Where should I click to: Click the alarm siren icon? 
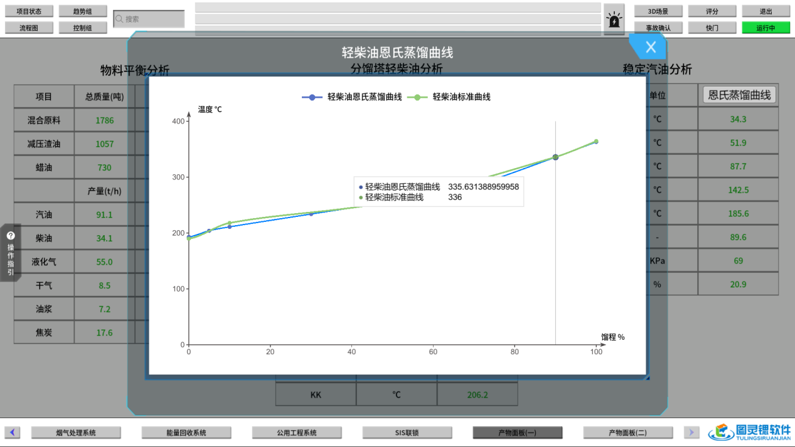[614, 19]
